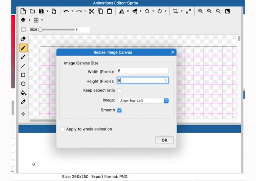
Task: Save the sprite with the floppy disk icon
Action: pos(41,11)
